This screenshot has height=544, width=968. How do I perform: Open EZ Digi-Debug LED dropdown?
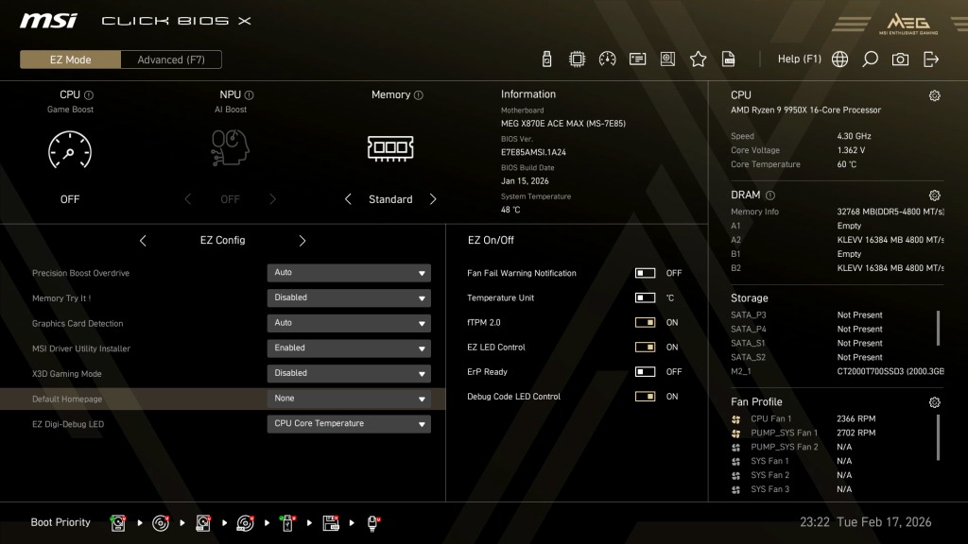(x=349, y=424)
